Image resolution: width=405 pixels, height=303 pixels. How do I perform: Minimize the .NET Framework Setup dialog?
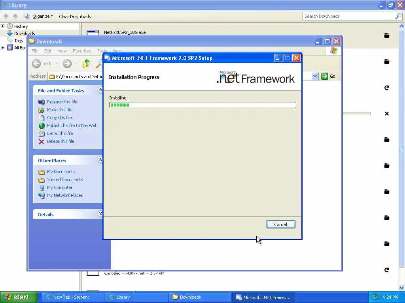[x=278, y=58]
